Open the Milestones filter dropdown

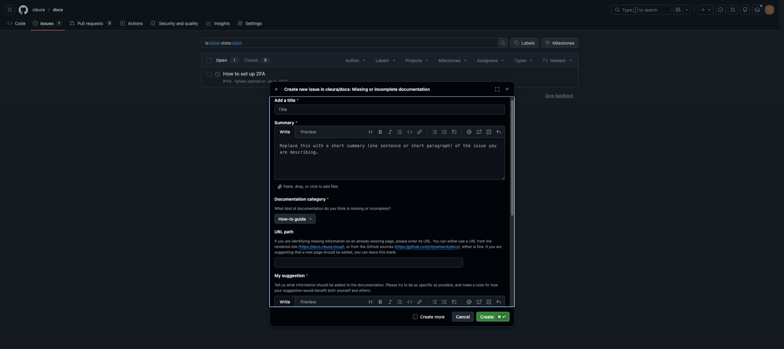tap(452, 60)
